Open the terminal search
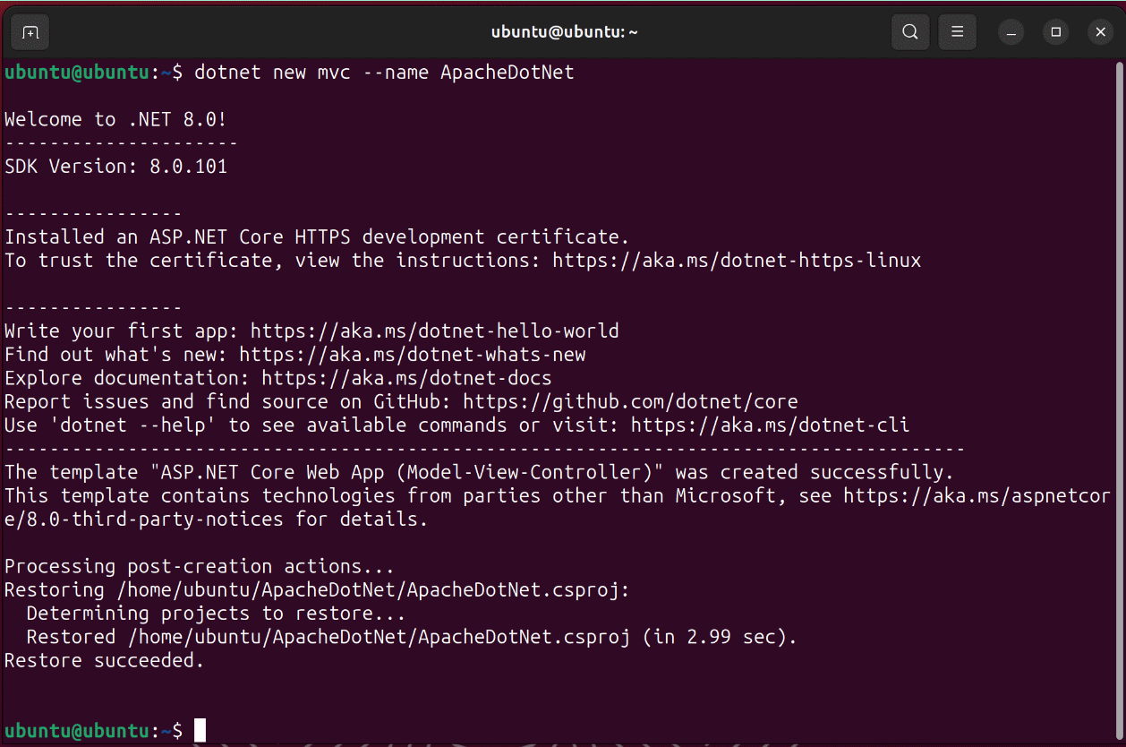This screenshot has width=1126, height=747. pos(910,32)
